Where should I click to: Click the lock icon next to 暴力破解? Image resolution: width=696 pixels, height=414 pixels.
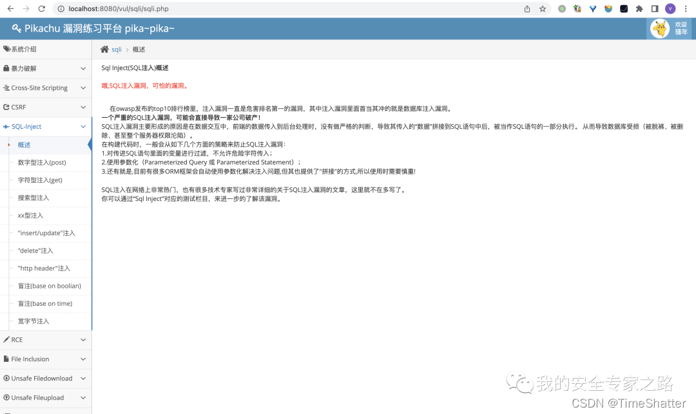[6, 68]
